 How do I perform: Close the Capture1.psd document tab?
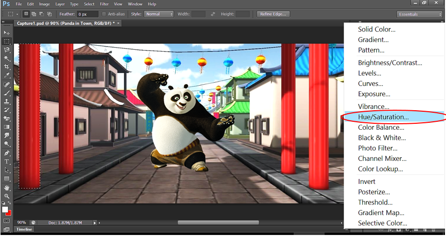click(119, 23)
